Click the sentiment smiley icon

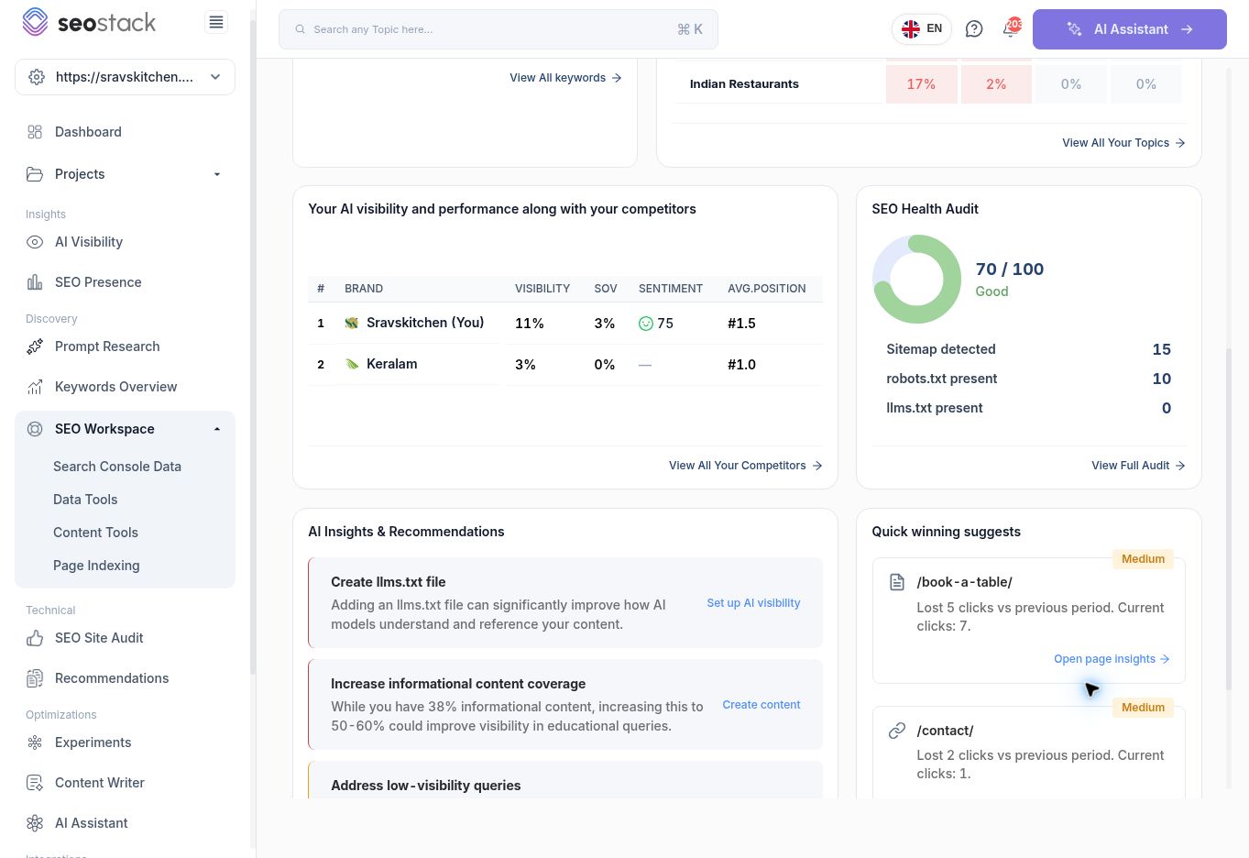tap(646, 324)
